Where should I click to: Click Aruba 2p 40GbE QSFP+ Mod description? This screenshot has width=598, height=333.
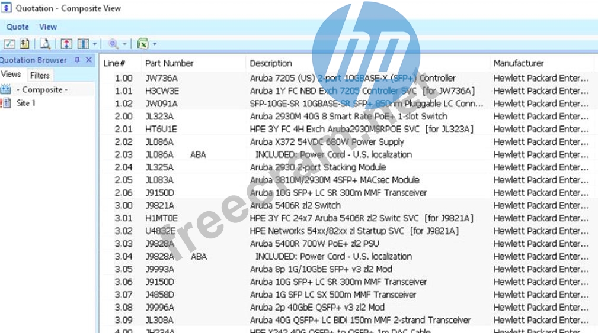317,308
